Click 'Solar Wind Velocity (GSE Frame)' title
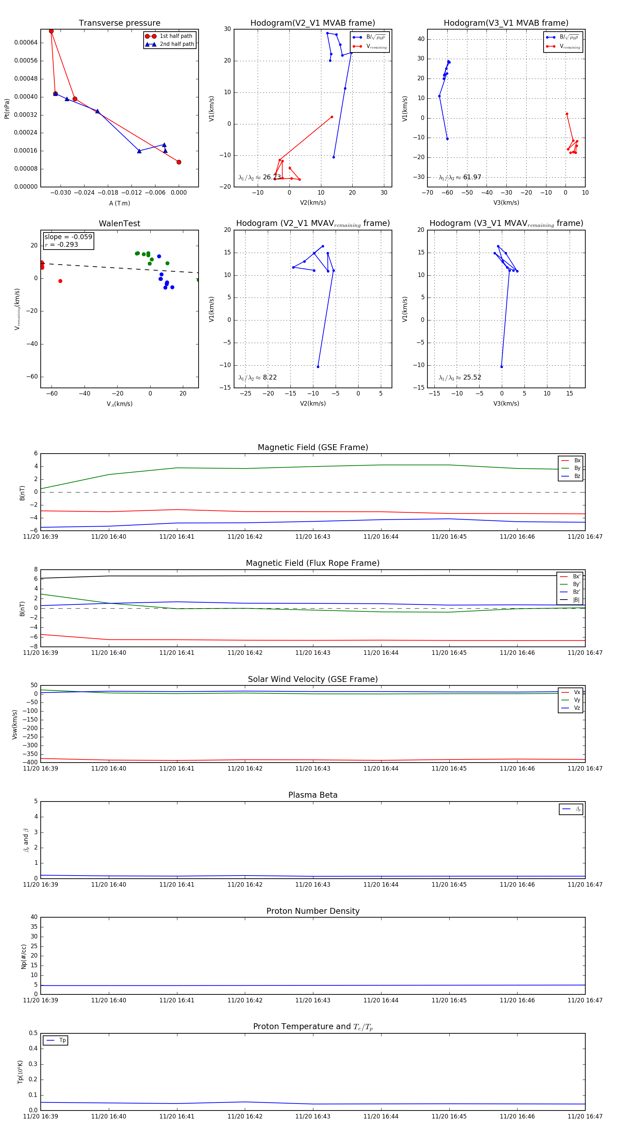The image size is (626, 1147). click(313, 680)
